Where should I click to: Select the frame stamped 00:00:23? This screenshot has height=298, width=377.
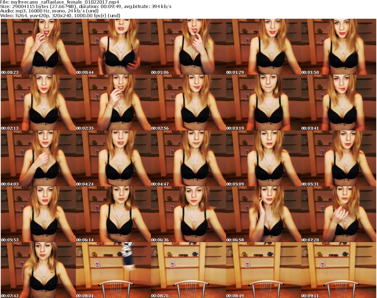coord(38,47)
